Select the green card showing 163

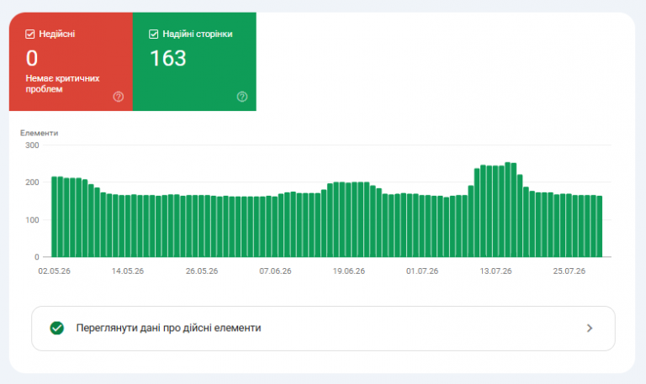pyautogui.click(x=194, y=61)
